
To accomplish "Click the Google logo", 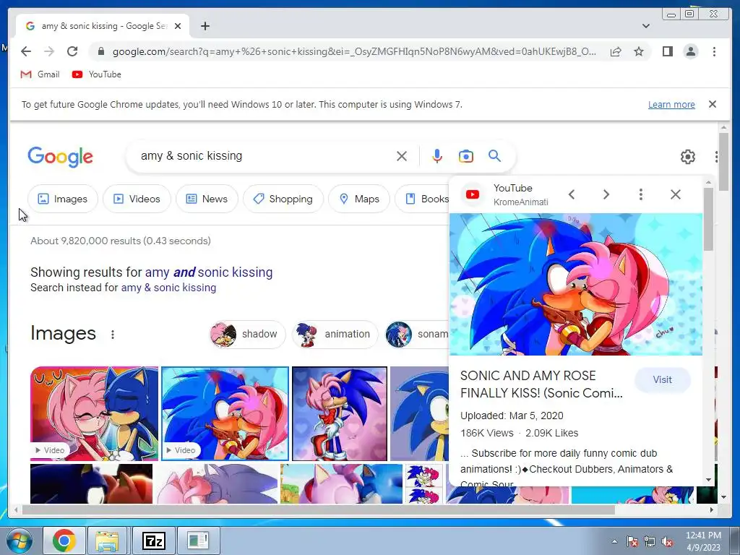I will coord(61,157).
